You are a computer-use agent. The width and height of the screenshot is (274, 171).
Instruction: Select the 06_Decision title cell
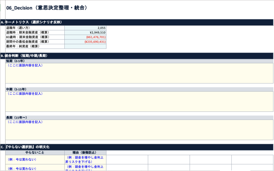click(x=47, y=8)
